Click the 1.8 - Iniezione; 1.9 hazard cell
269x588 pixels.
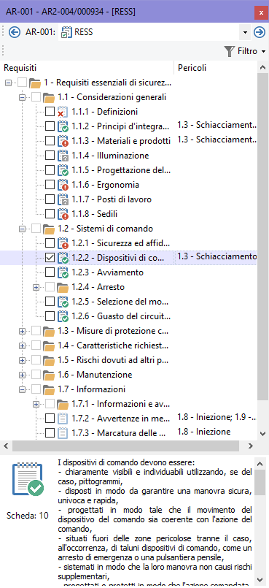pyautogui.click(x=217, y=417)
